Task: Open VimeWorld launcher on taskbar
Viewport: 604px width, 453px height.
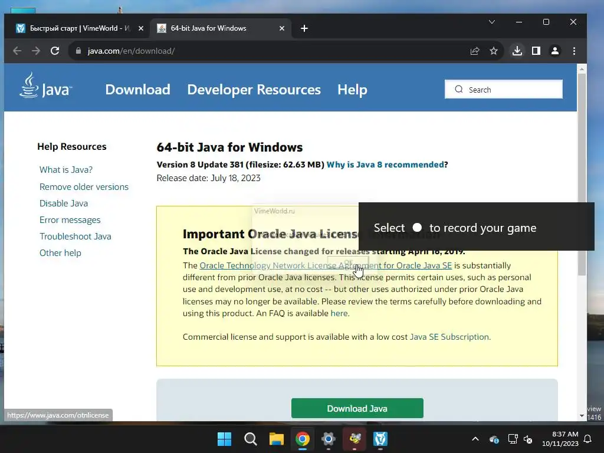Action: click(x=380, y=439)
